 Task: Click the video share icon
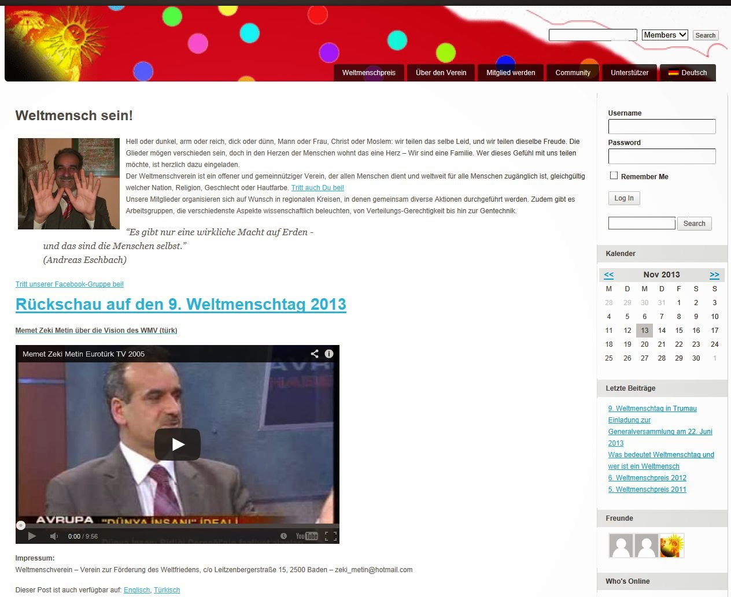[x=315, y=354]
